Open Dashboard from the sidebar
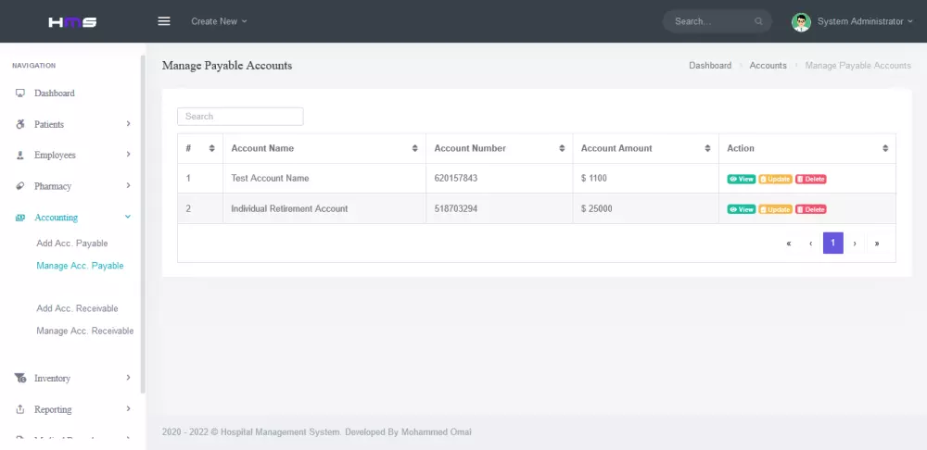This screenshot has height=450, width=927. (54, 94)
